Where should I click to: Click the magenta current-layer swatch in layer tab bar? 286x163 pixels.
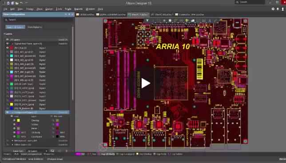(79, 154)
